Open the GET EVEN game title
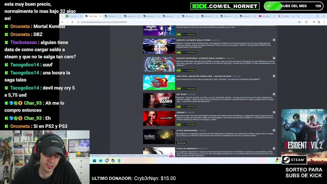 (181, 94)
